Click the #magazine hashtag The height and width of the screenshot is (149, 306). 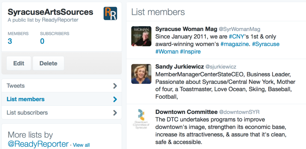click(235, 44)
